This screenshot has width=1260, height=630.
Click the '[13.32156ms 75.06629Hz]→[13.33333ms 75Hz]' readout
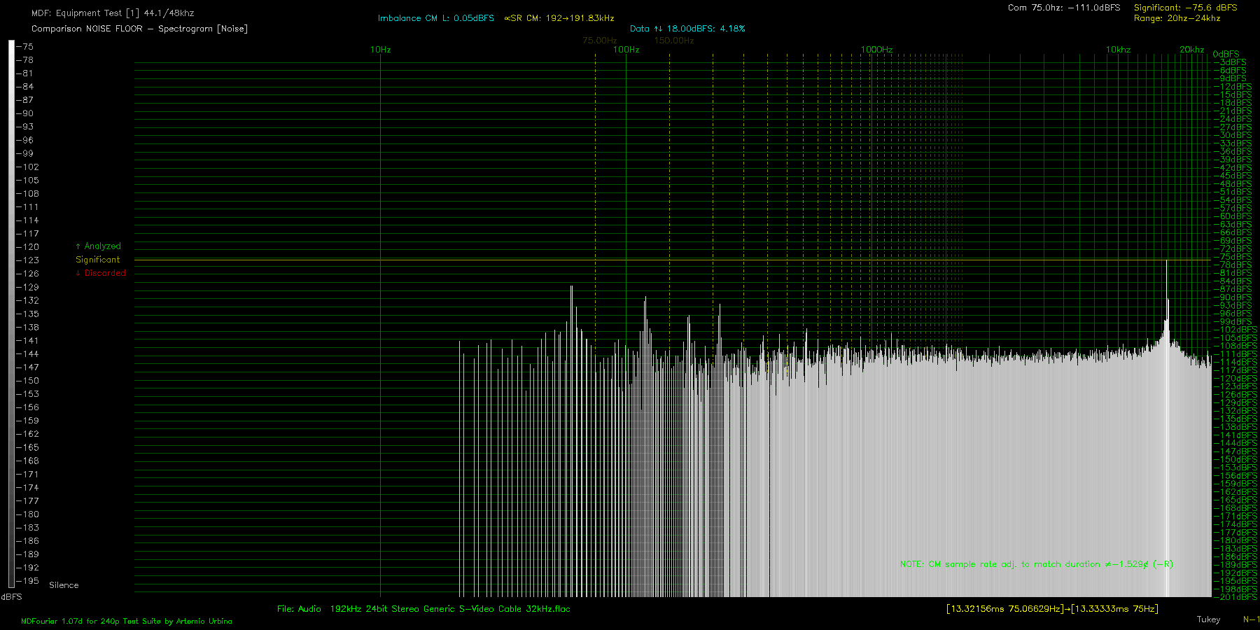[x=1052, y=609]
